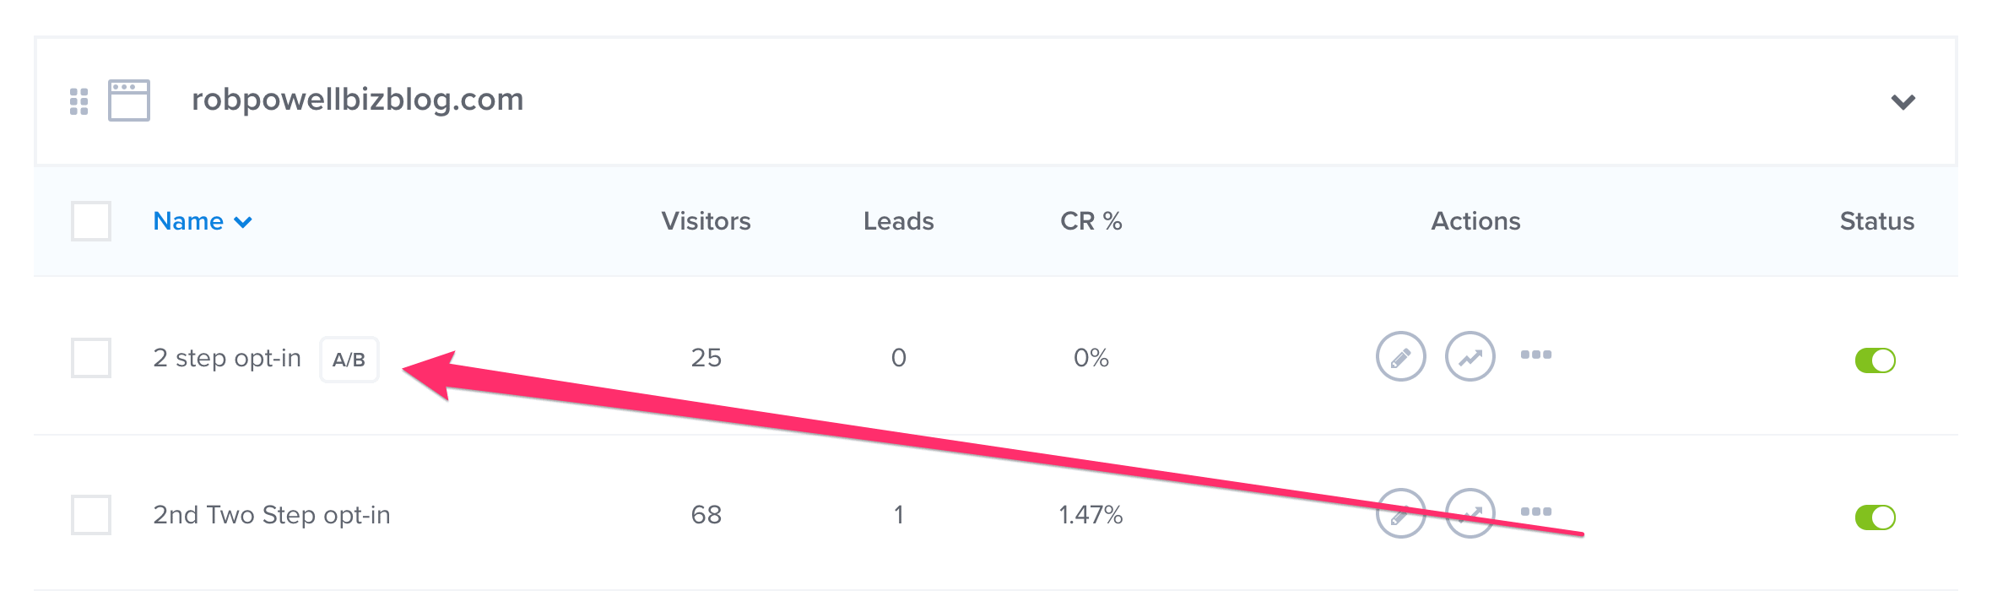Click the A/B badge on 2 step opt-in
This screenshot has width=1992, height=596.
pos(349,360)
